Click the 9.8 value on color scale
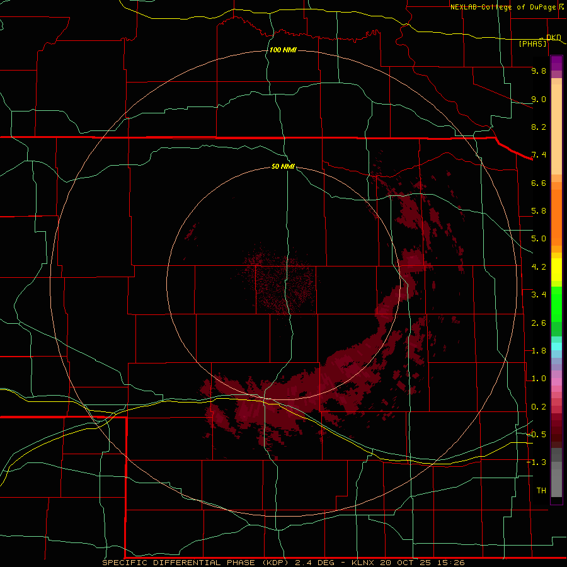This screenshot has height=567, width=567. [x=539, y=71]
